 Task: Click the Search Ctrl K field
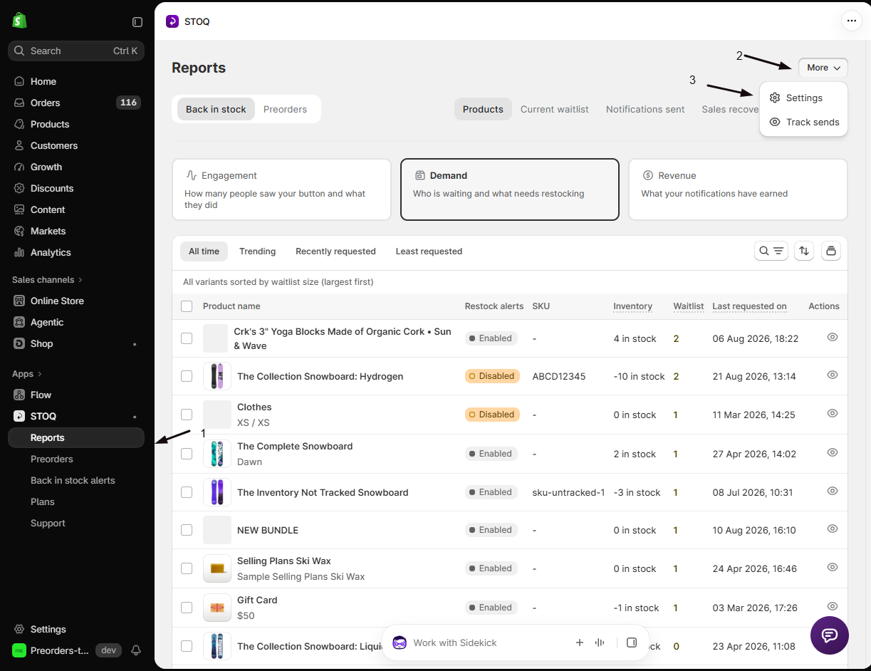click(x=76, y=51)
